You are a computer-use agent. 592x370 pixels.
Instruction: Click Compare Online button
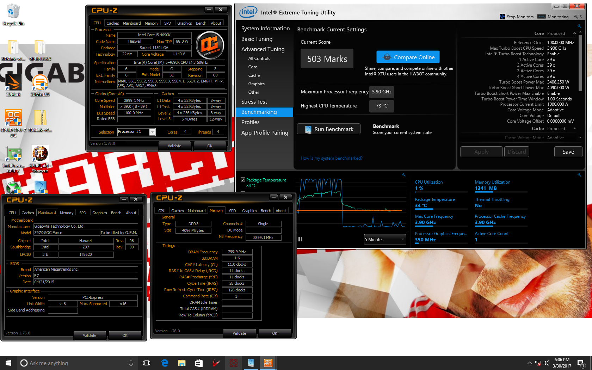[x=408, y=57]
